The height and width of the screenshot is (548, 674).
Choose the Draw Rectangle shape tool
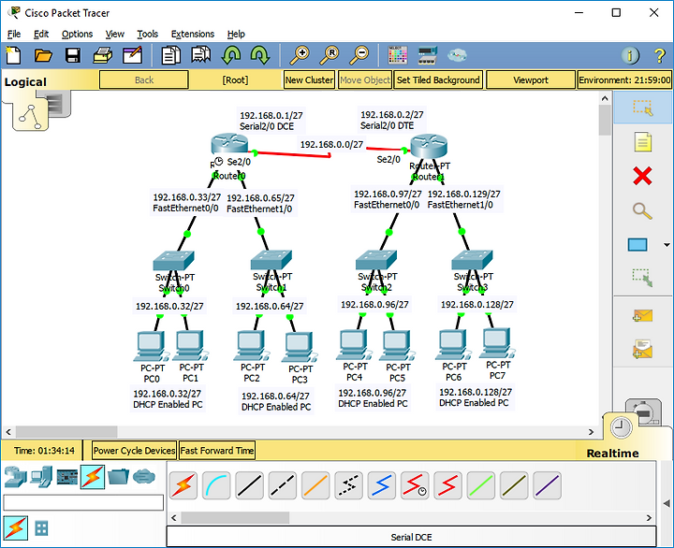point(637,245)
